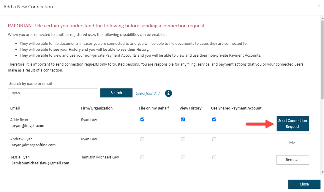Click the vertical scrollbar thumb
Image resolution: width=324 pixels, height=192 pixels.
[x=322, y=59]
